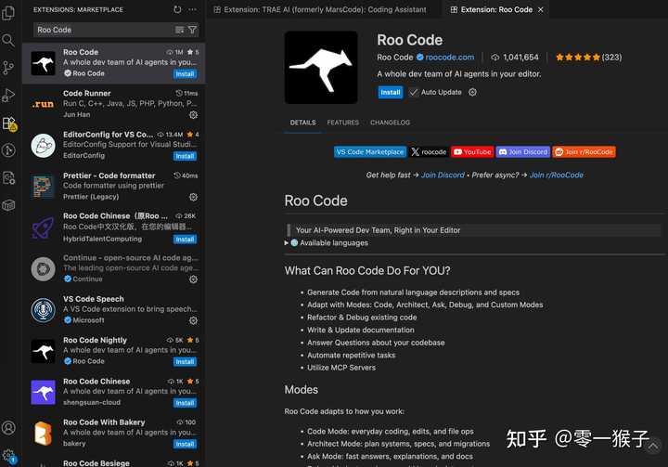This screenshot has height=467, width=668.
Task: Install EditorConfig for VS Code
Action: coord(185,156)
